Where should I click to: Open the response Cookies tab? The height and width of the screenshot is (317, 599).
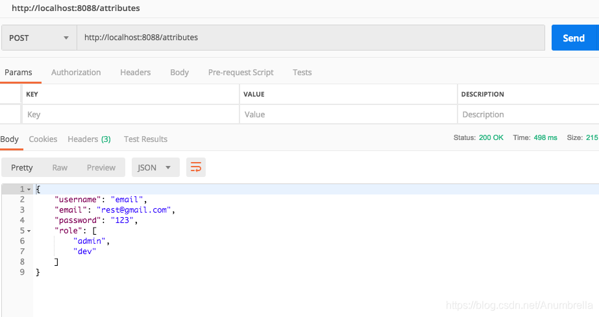[x=43, y=139]
